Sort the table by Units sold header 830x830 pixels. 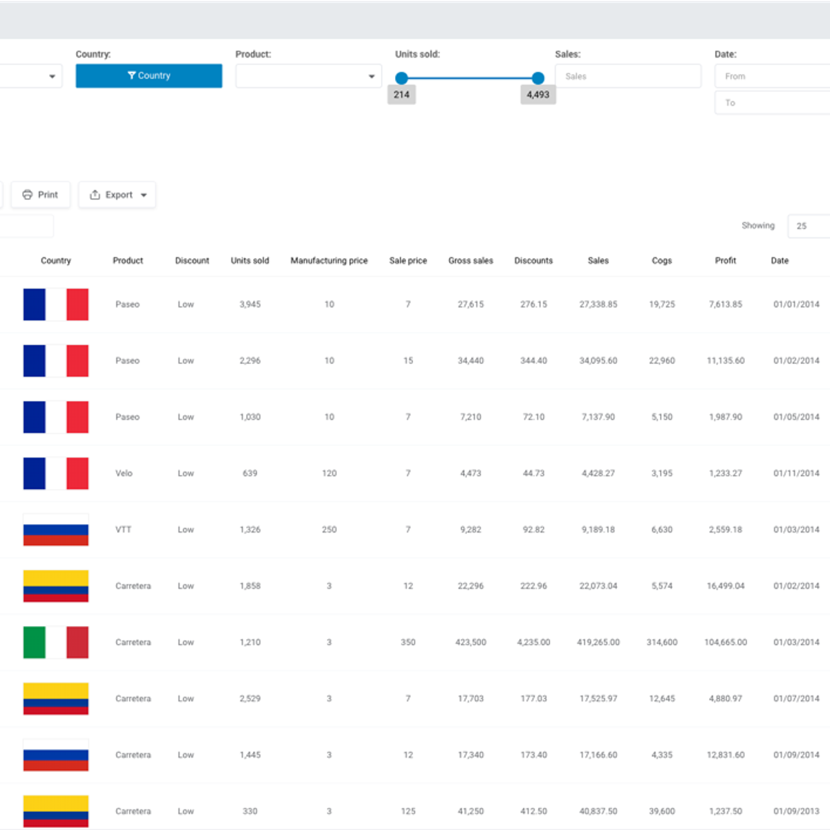[x=250, y=261]
